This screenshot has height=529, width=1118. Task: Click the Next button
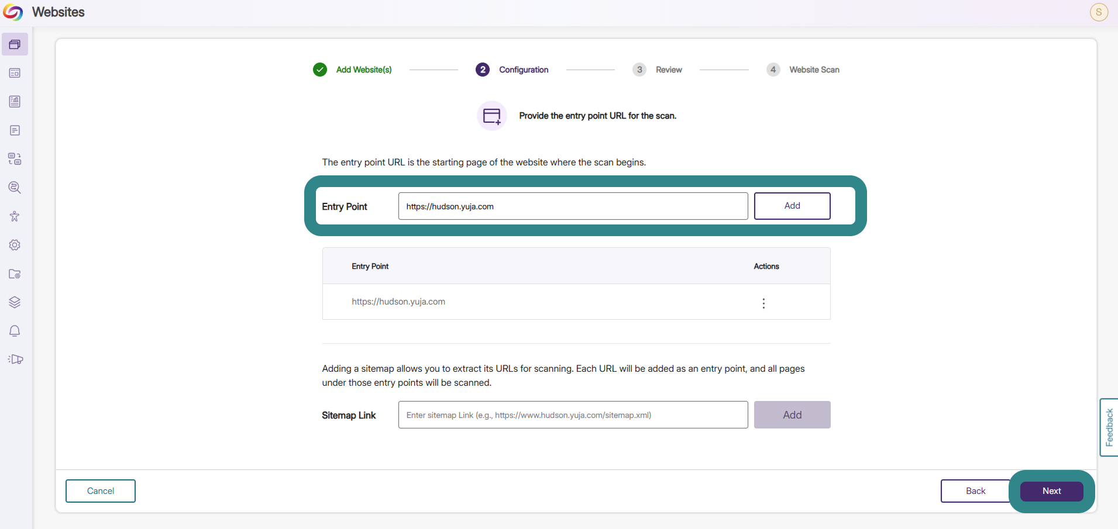(x=1051, y=491)
